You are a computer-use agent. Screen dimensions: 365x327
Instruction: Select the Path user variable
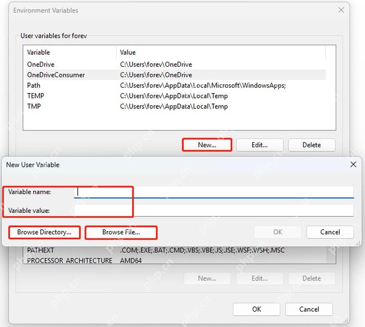176,85
